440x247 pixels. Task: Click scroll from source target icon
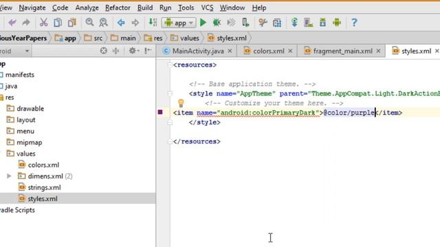click(x=104, y=51)
